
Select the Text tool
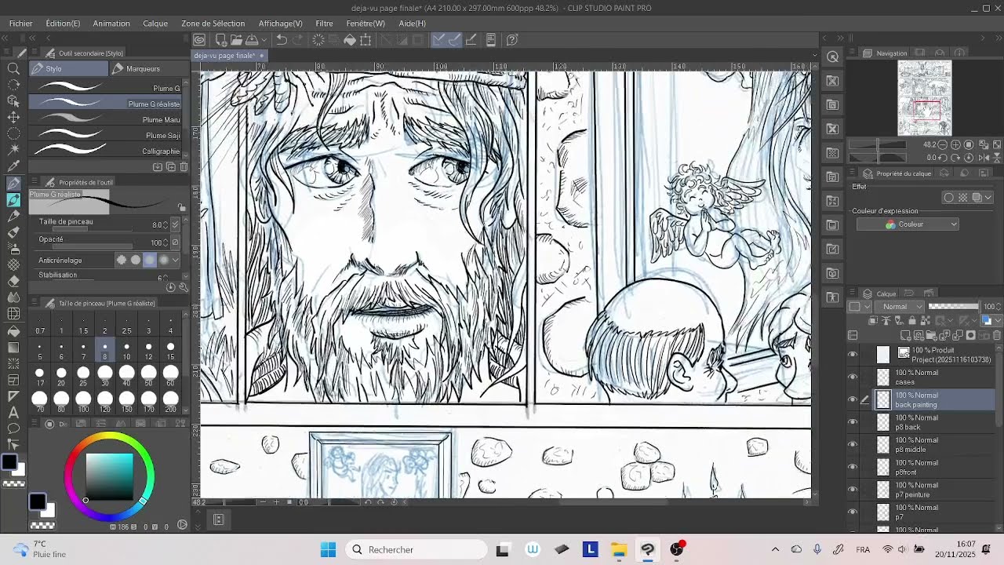tap(13, 412)
